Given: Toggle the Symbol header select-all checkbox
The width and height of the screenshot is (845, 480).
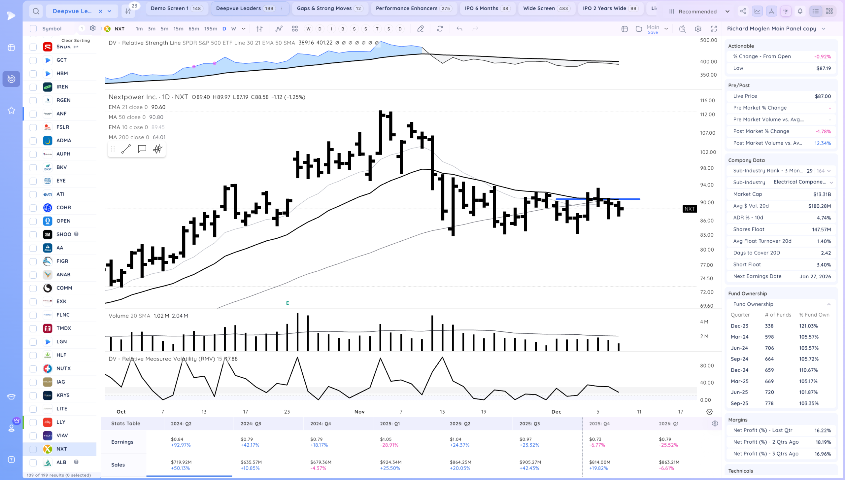Looking at the screenshot, I should [33, 29].
